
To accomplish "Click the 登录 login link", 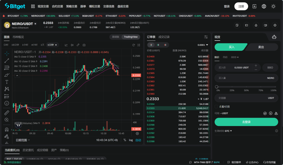I will coord(227,7).
